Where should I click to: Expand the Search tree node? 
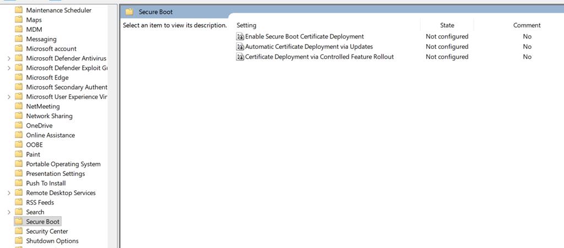(x=8, y=212)
